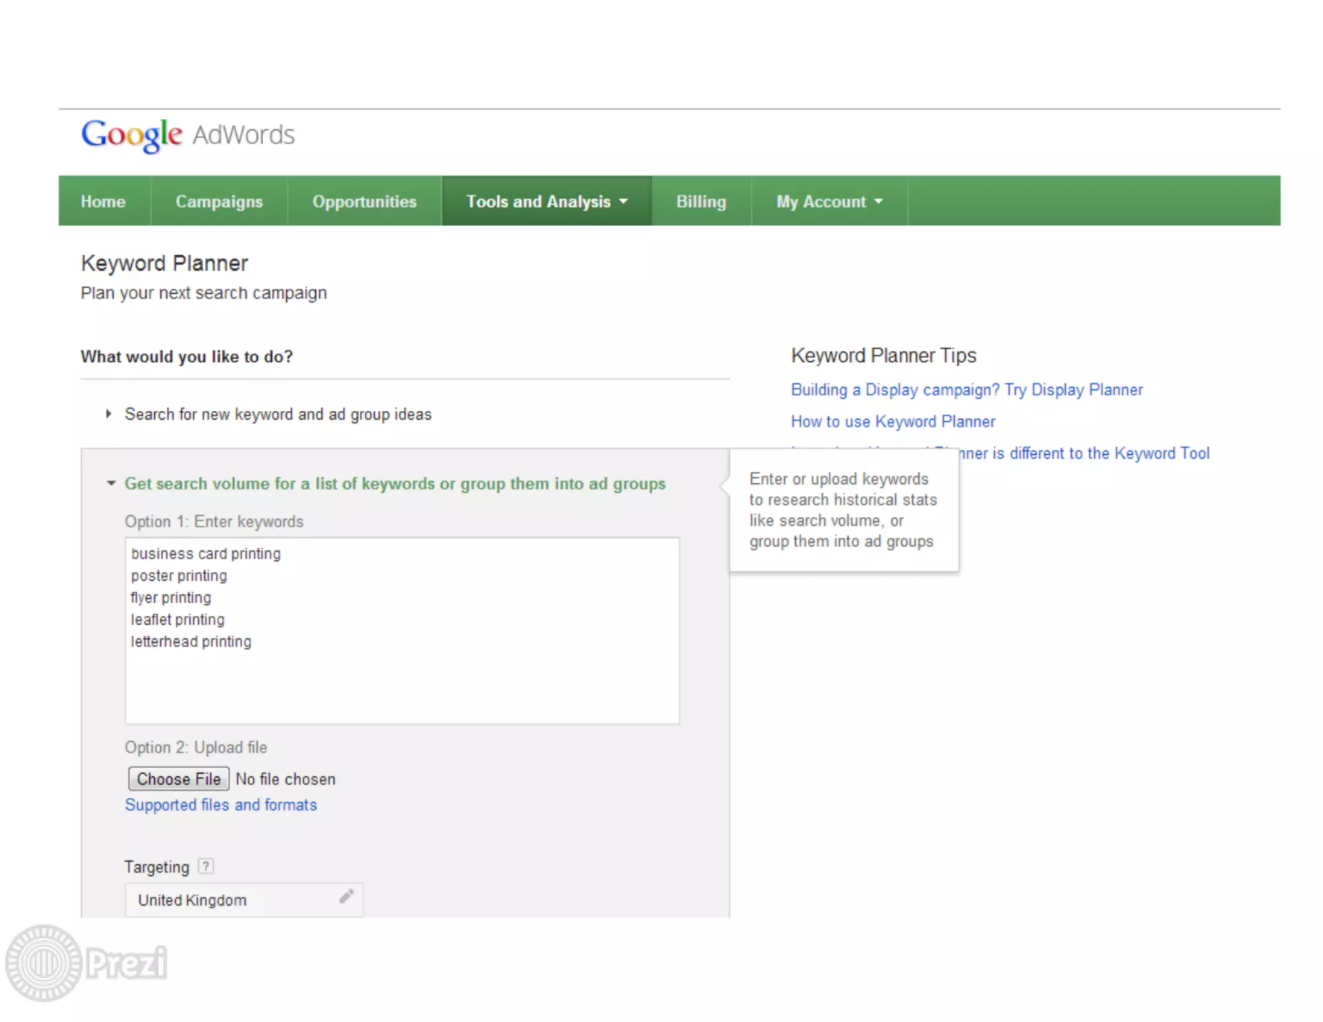The height and width of the screenshot is (1022, 1323).
Task: Expand Search for new keyword ideas triangle
Action: (109, 413)
